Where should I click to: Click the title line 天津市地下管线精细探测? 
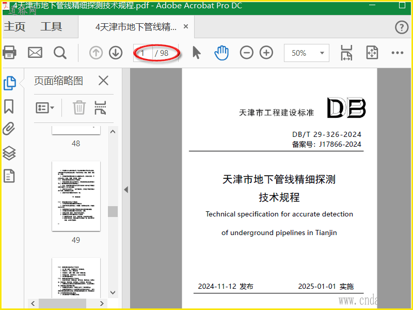279,179
